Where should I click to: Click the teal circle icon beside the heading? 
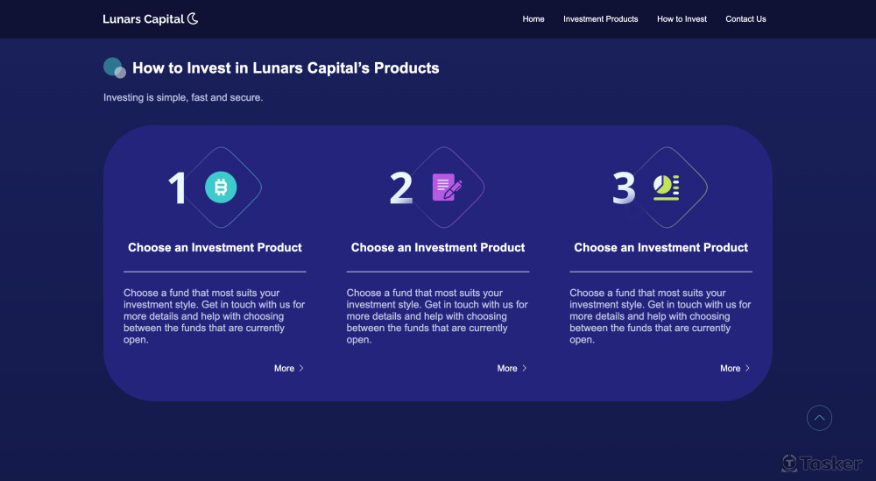(x=114, y=67)
